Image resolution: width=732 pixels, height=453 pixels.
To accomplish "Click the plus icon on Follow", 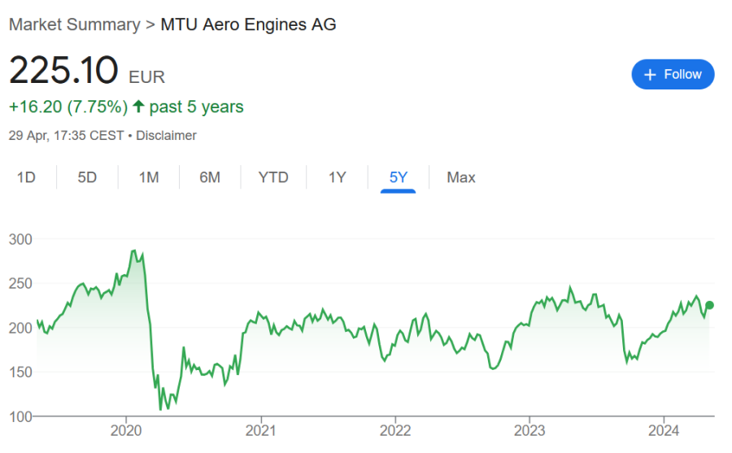I will [650, 75].
